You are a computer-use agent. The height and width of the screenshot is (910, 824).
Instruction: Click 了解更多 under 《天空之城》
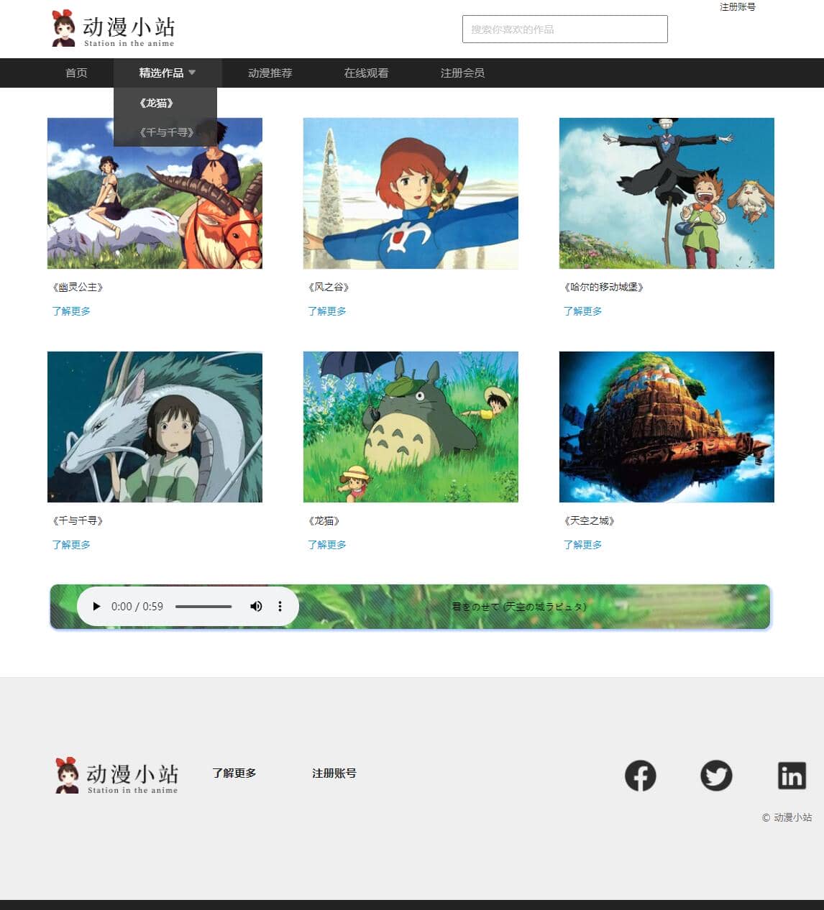pyautogui.click(x=582, y=545)
